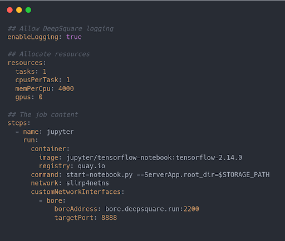
Task: Click the 'network' key
Action: pos(45,183)
